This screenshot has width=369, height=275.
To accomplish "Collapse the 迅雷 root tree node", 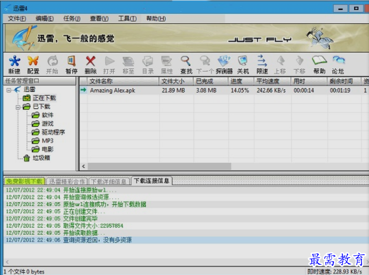I will click(x=9, y=90).
